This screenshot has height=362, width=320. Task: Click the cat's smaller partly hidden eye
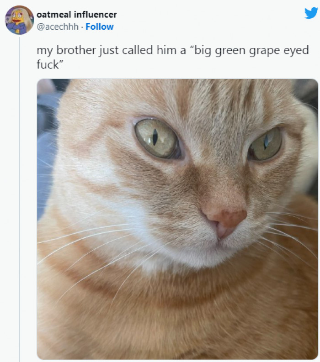(x=267, y=144)
